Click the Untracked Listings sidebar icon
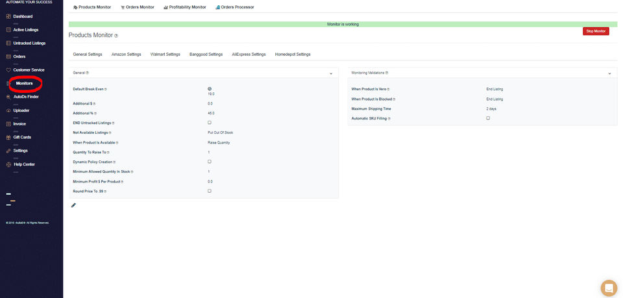 point(8,43)
